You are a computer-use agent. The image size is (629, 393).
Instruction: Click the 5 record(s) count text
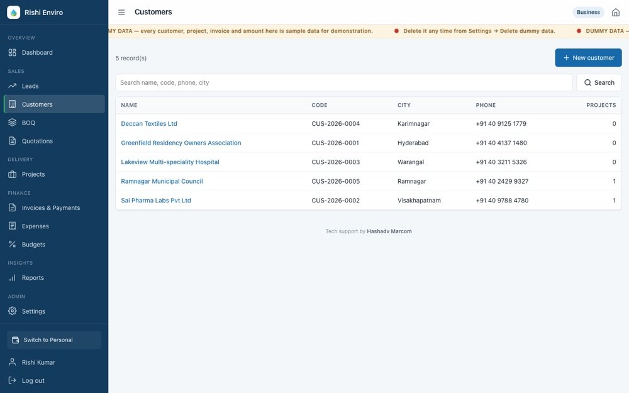tap(131, 58)
